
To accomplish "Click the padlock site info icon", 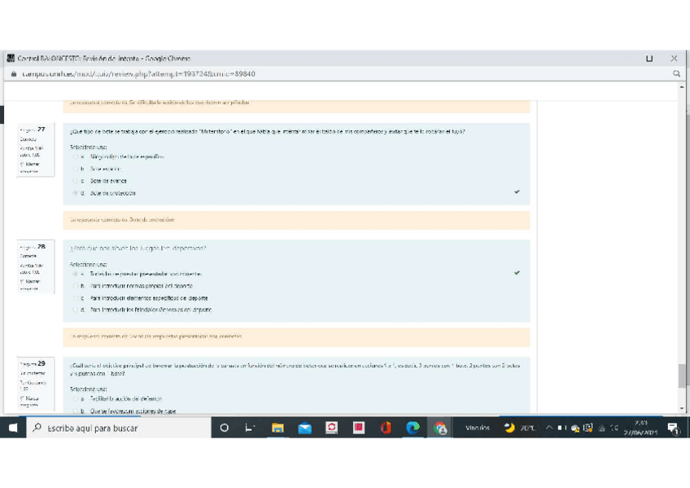I will [13, 74].
